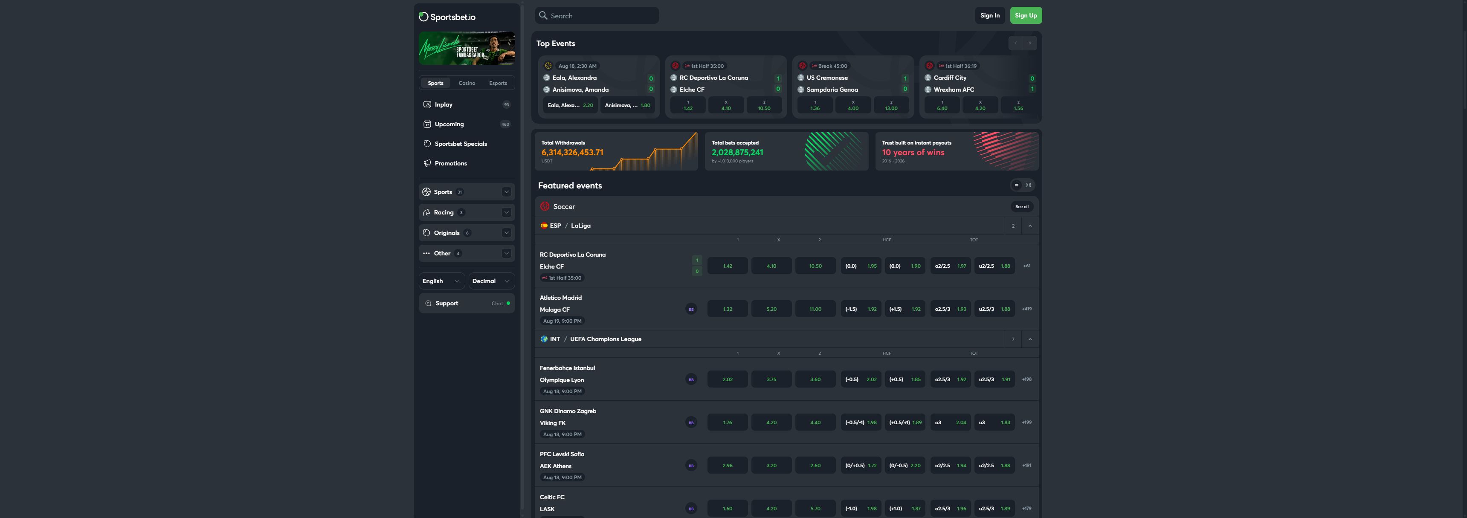1467x518 pixels.
Task: Click bet builder badge for PFC Levski Sofia match
Action: (691, 466)
